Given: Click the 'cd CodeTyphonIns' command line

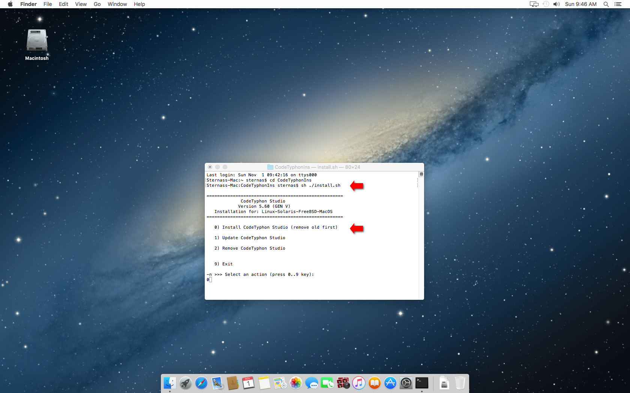Looking at the screenshot, I should tap(291, 180).
